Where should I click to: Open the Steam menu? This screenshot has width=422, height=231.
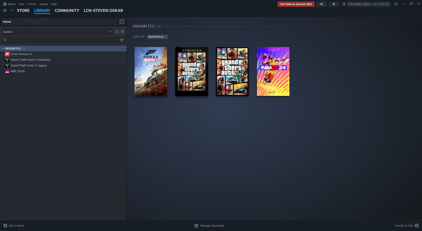(12, 4)
